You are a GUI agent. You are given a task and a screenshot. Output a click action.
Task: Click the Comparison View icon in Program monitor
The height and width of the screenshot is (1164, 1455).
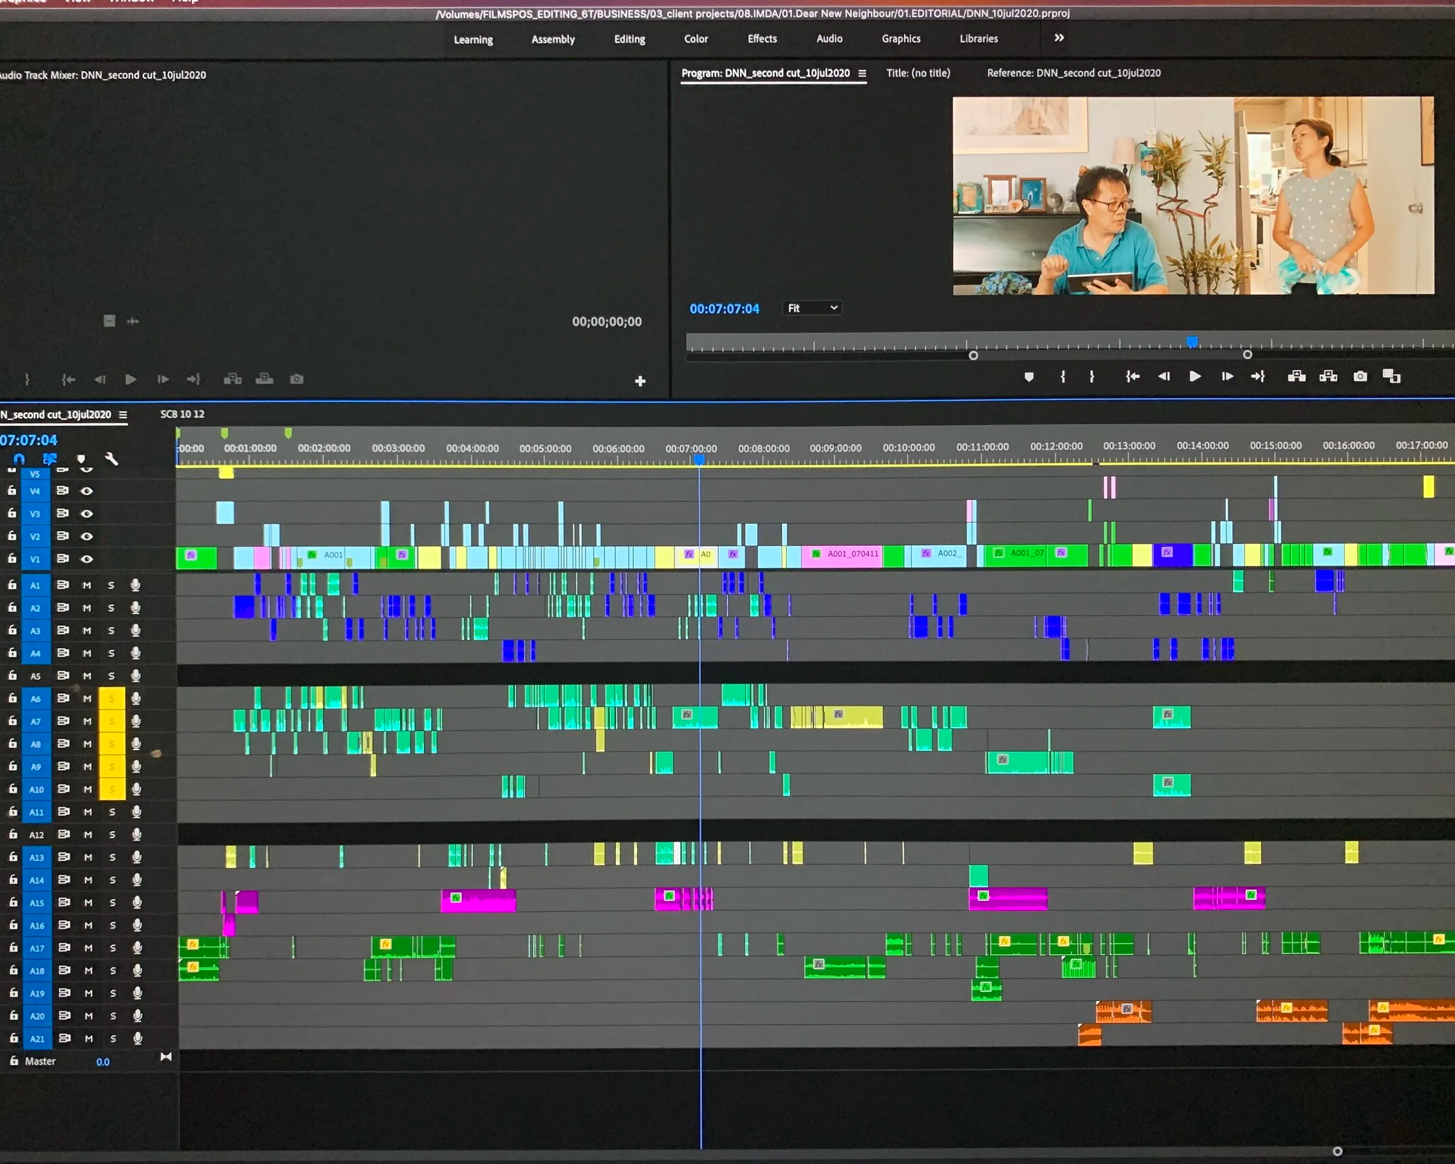click(1392, 377)
